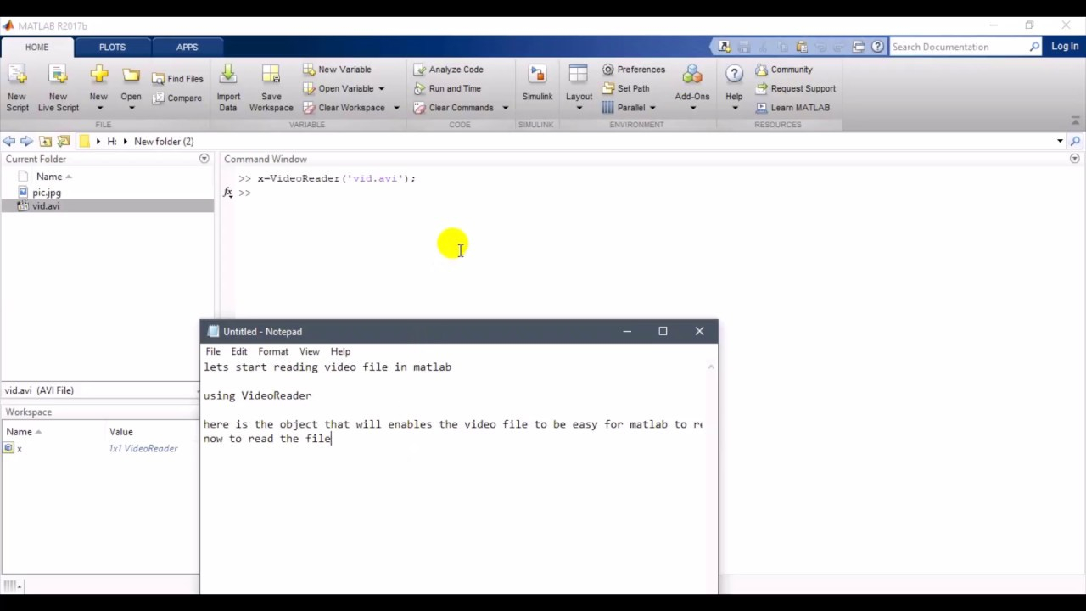The image size is (1086, 611).
Task: Expand Clear Workspace dropdown arrow
Action: coord(395,108)
